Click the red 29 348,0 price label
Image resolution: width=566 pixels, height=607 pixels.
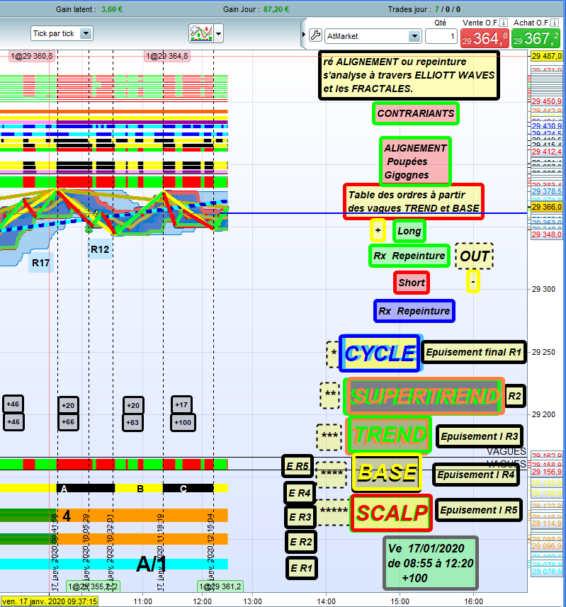pyautogui.click(x=546, y=234)
